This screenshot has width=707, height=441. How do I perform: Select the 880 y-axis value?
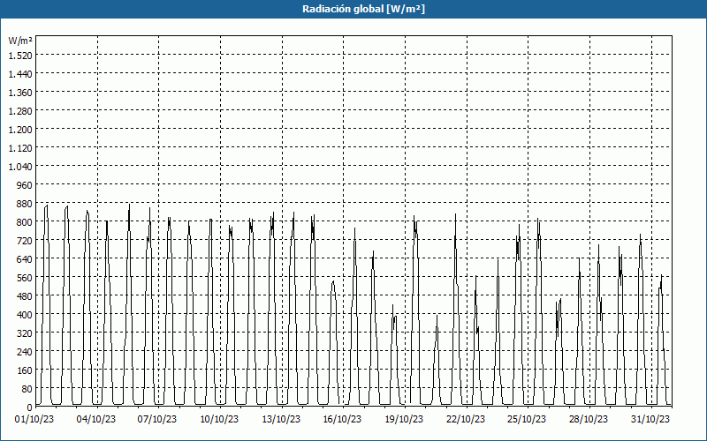tap(25, 204)
